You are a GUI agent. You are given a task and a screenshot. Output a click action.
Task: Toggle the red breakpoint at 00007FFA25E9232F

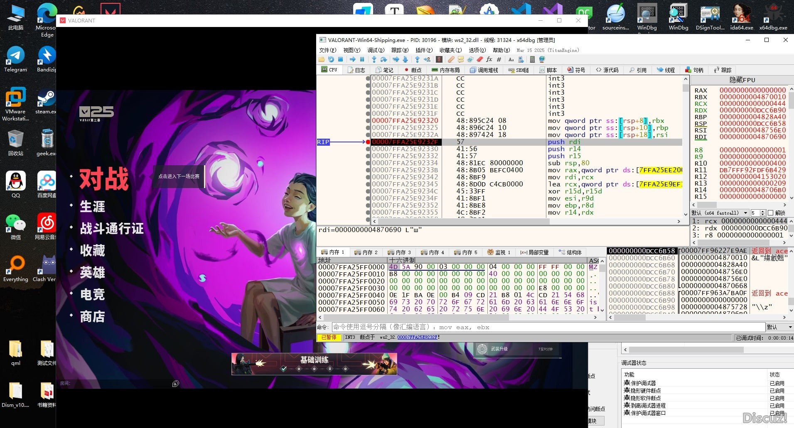click(x=368, y=142)
